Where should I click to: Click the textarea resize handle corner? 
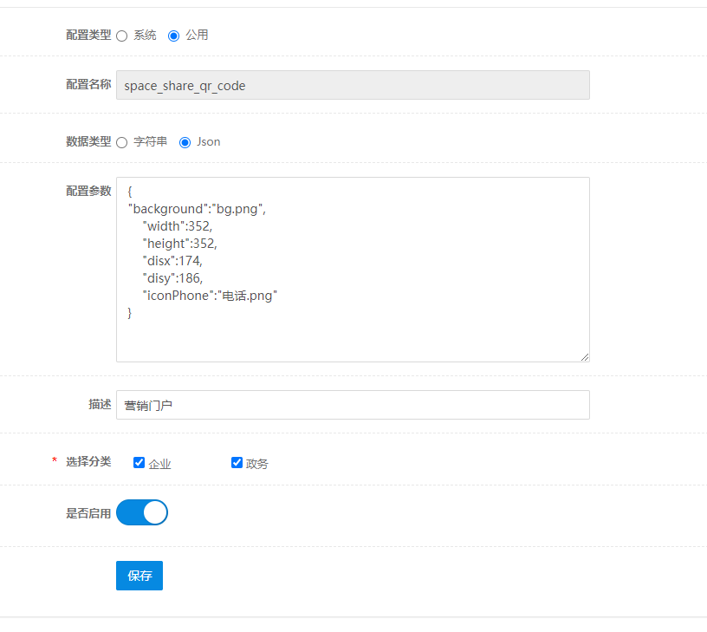coord(585,357)
